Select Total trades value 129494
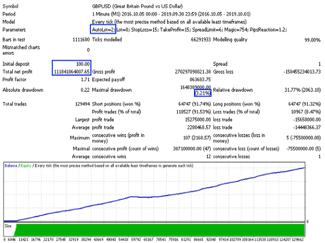Image resolution: width=325 pixels, height=243 pixels. pyautogui.click(x=82, y=104)
